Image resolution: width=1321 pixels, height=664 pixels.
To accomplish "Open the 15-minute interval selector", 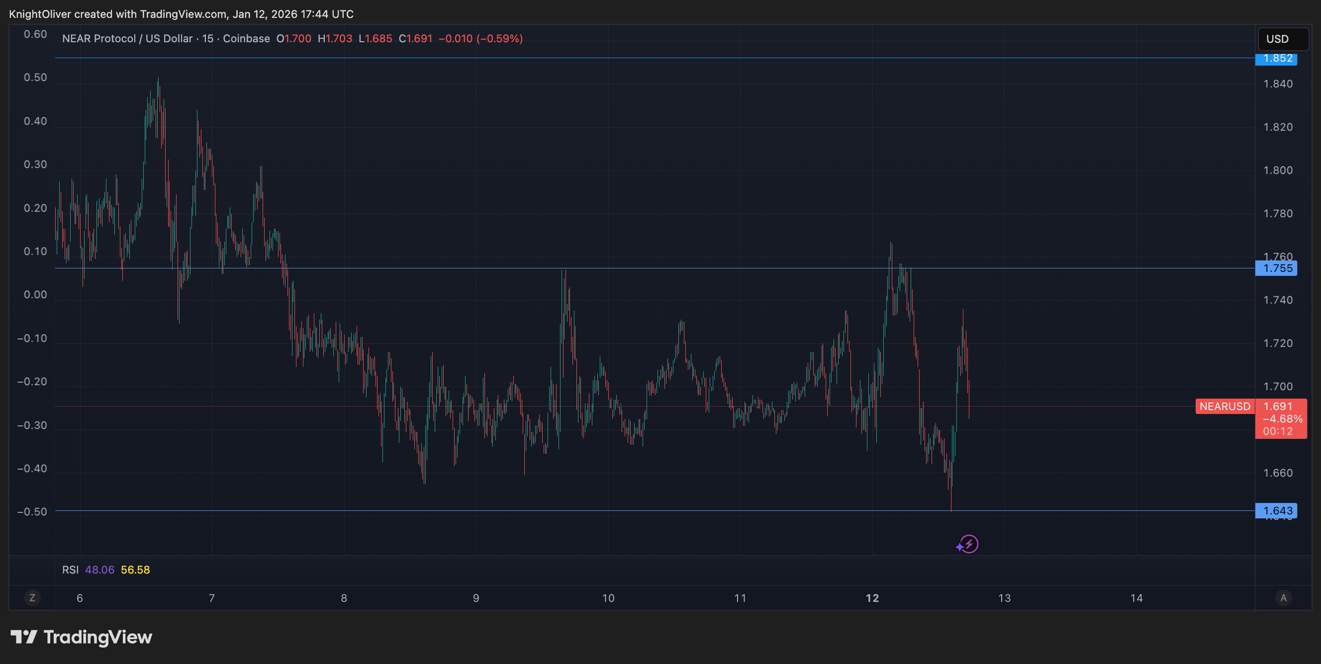I will (x=209, y=38).
